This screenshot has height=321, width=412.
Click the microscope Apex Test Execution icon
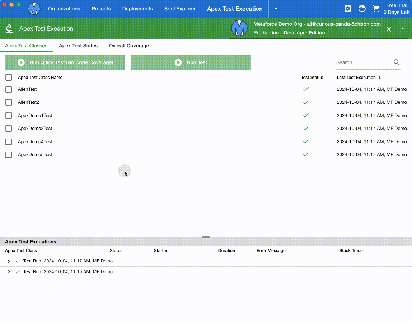(9, 28)
